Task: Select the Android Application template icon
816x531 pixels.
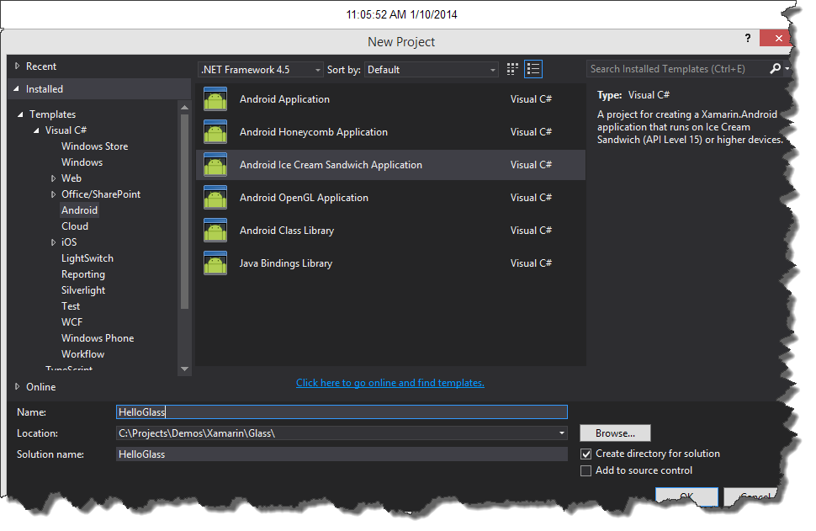Action: coord(215,99)
